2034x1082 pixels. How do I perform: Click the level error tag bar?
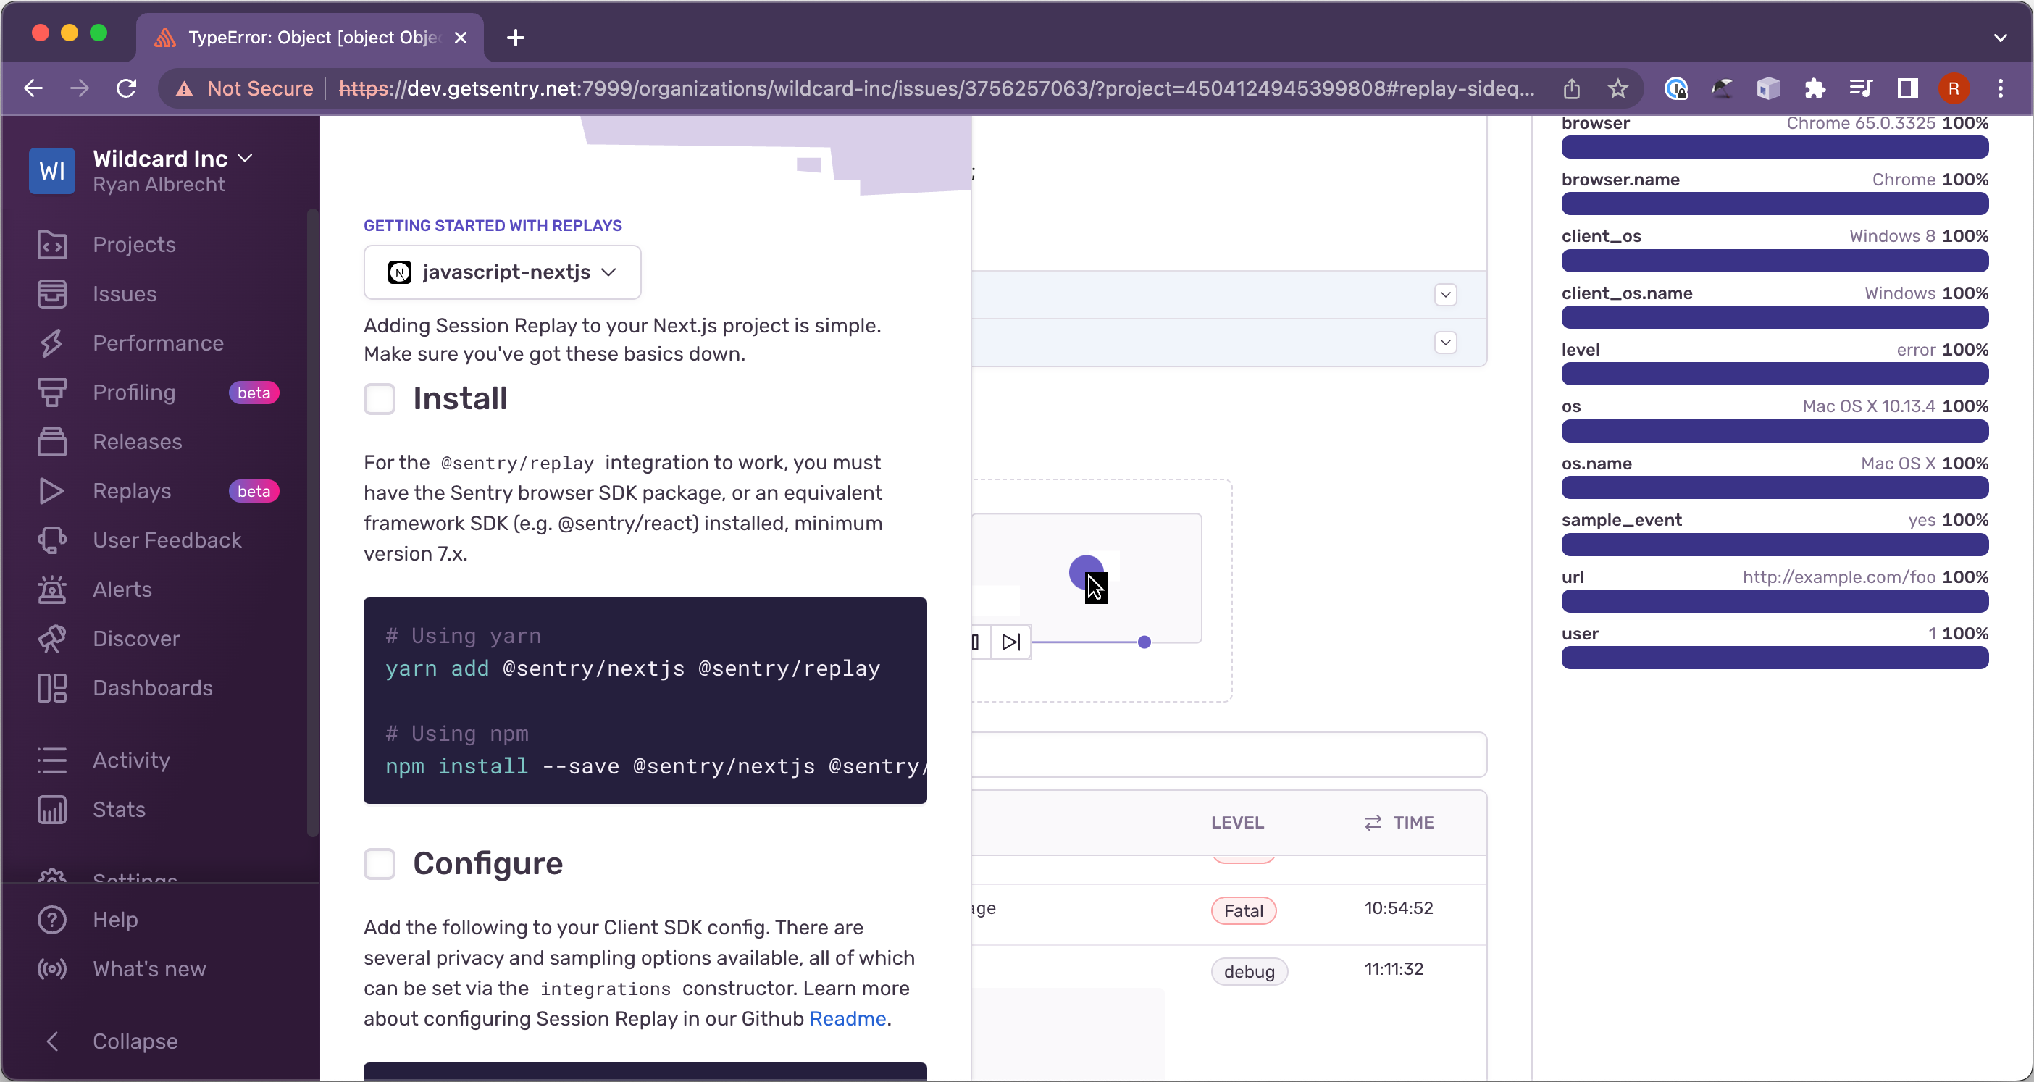pos(1774,374)
